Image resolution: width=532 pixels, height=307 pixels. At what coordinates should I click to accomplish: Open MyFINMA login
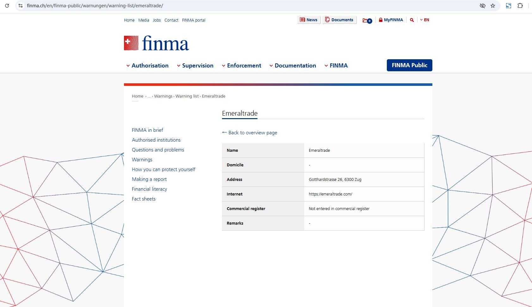391,20
